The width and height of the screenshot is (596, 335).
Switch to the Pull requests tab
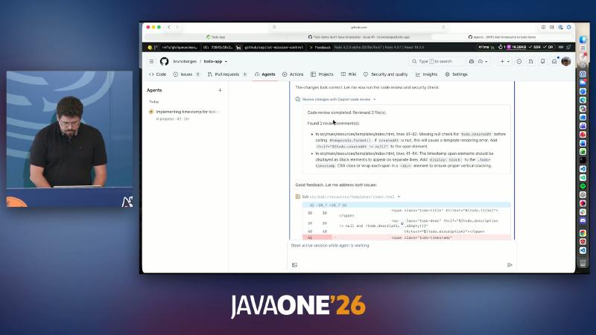pyautogui.click(x=227, y=74)
